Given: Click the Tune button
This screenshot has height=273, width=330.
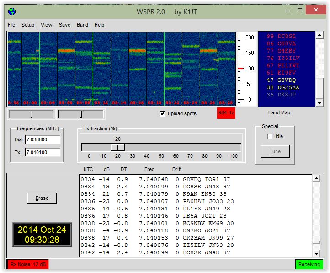Looking at the screenshot, I should coord(275,151).
